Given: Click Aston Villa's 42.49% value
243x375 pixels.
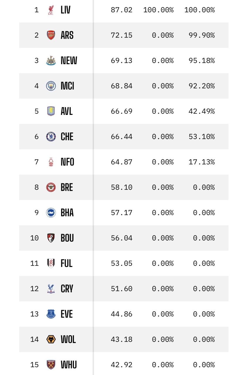Looking at the screenshot, I should 202,111.
